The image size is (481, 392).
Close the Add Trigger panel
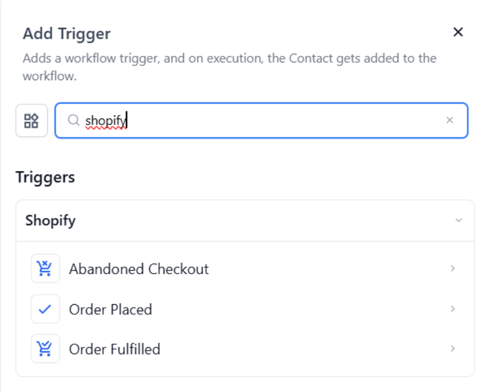(x=458, y=32)
